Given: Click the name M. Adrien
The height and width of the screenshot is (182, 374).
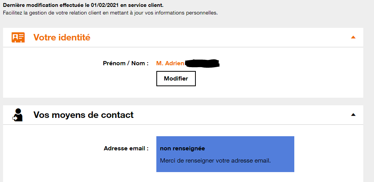Looking at the screenshot, I should point(170,63).
